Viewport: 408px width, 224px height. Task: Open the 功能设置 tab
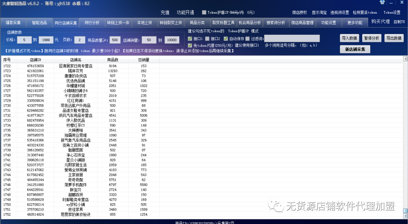coord(329,23)
